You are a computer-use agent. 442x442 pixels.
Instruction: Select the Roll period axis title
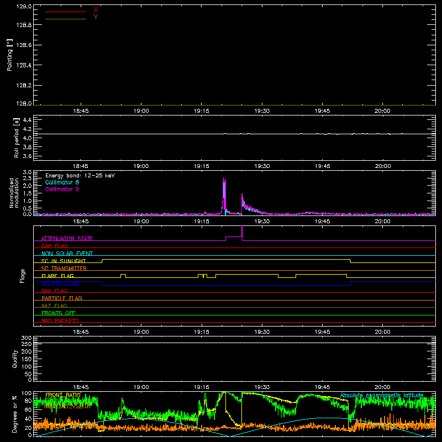pos(17,138)
